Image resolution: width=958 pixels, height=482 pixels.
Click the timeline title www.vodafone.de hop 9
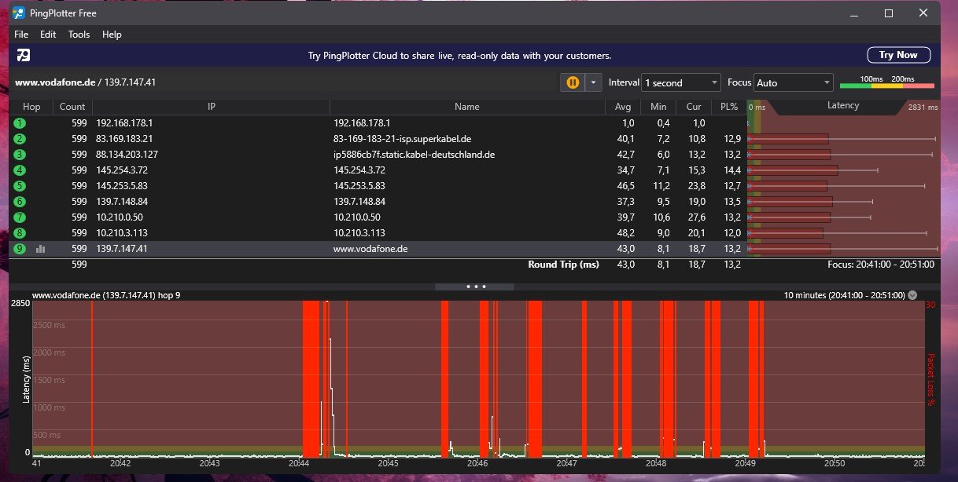pos(105,295)
